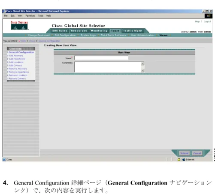
Task: Open Add Answers in Contents panel
Action: (16, 56)
